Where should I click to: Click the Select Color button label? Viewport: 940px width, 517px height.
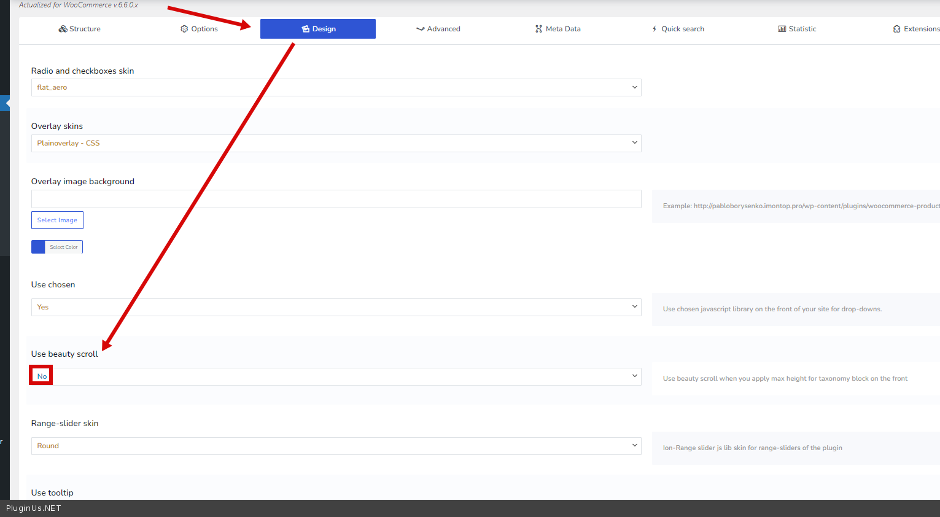(x=64, y=247)
